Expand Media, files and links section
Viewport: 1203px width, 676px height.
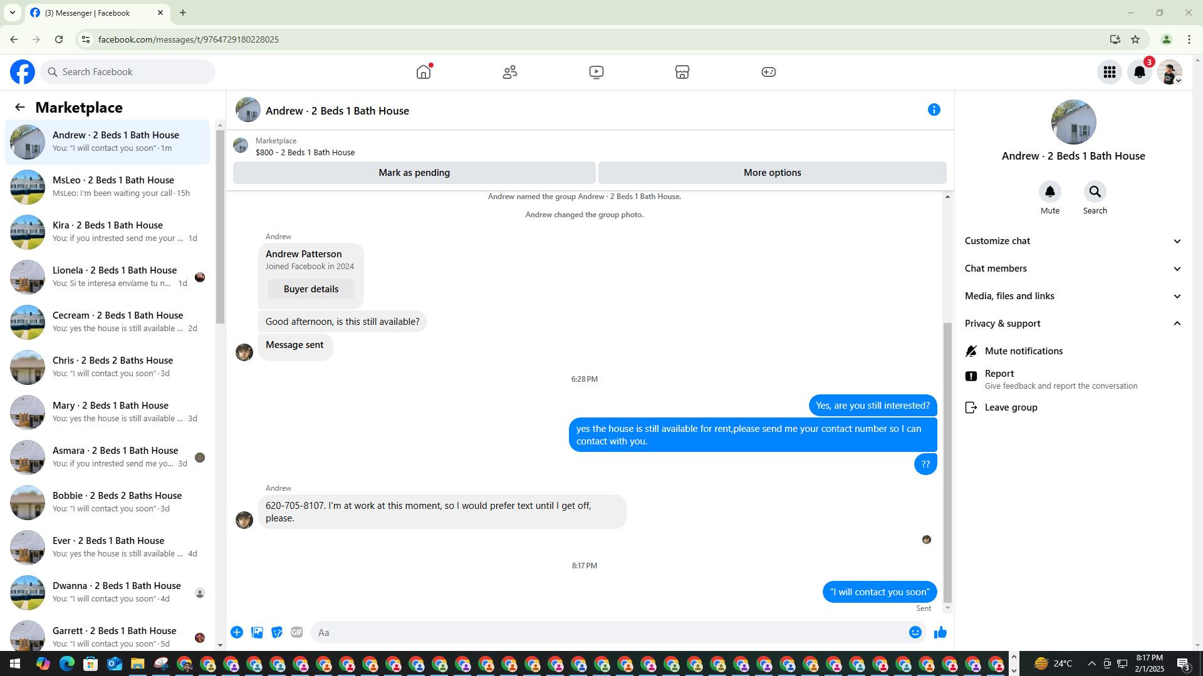(1073, 296)
